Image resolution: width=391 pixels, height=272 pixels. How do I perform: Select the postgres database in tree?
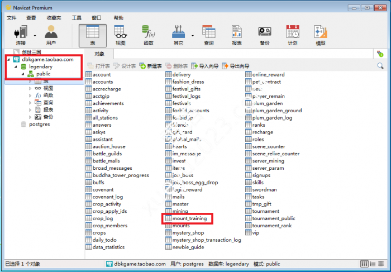(x=39, y=125)
